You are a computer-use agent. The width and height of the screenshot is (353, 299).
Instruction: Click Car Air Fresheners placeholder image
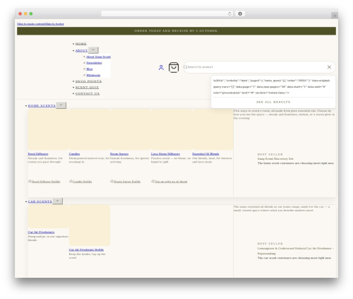(x=48, y=216)
